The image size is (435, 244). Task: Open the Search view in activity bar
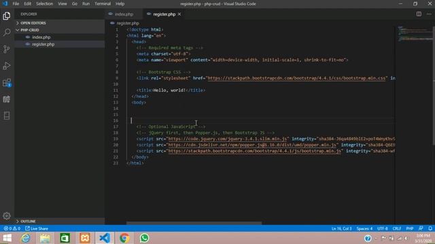pyautogui.click(x=7, y=33)
